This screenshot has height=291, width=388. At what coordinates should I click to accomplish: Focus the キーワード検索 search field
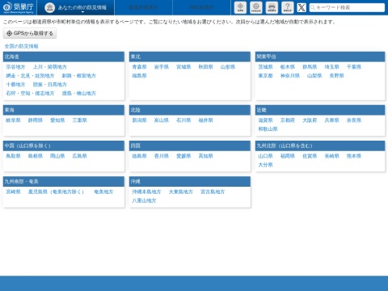click(x=347, y=7)
